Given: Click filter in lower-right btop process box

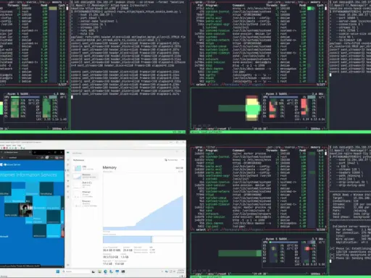Looking at the screenshot, I should pyautogui.click(x=212, y=147).
